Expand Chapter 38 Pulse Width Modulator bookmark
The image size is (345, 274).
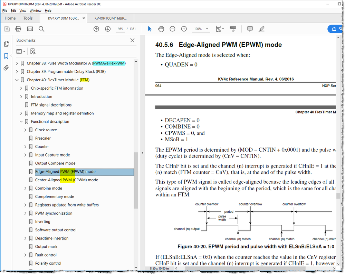click(x=17, y=63)
